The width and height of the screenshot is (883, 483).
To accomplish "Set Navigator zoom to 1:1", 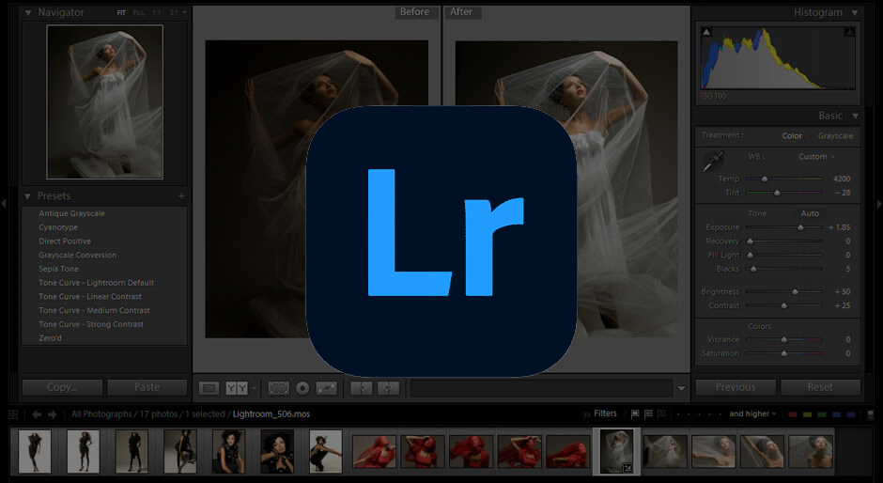I will point(157,12).
